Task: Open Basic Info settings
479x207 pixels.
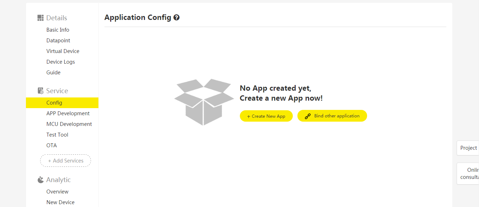Action: (58, 30)
